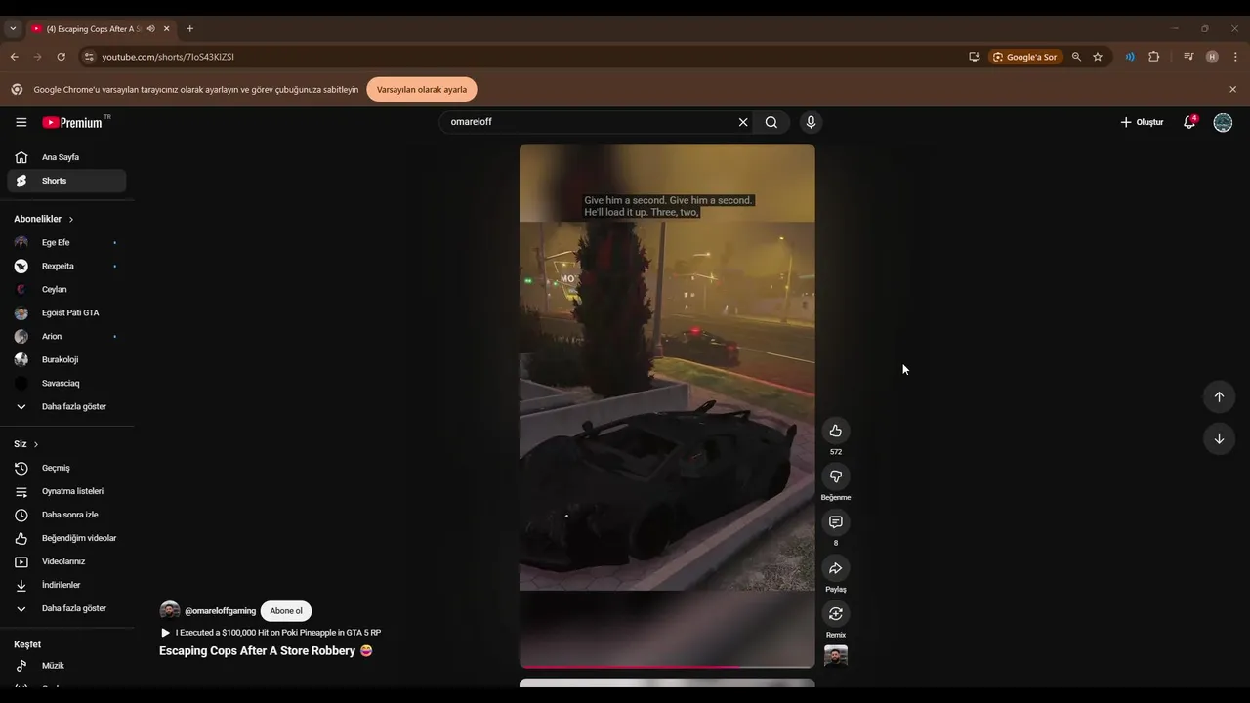Open the media control icon in the Chrome toolbar
The image size is (1250, 703).
(x=1188, y=57)
